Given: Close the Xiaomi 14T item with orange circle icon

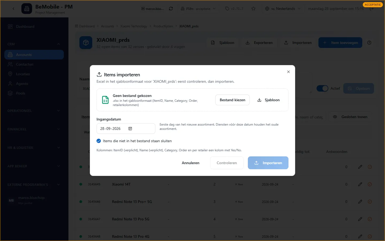Looking at the screenshot, I should [370, 184].
